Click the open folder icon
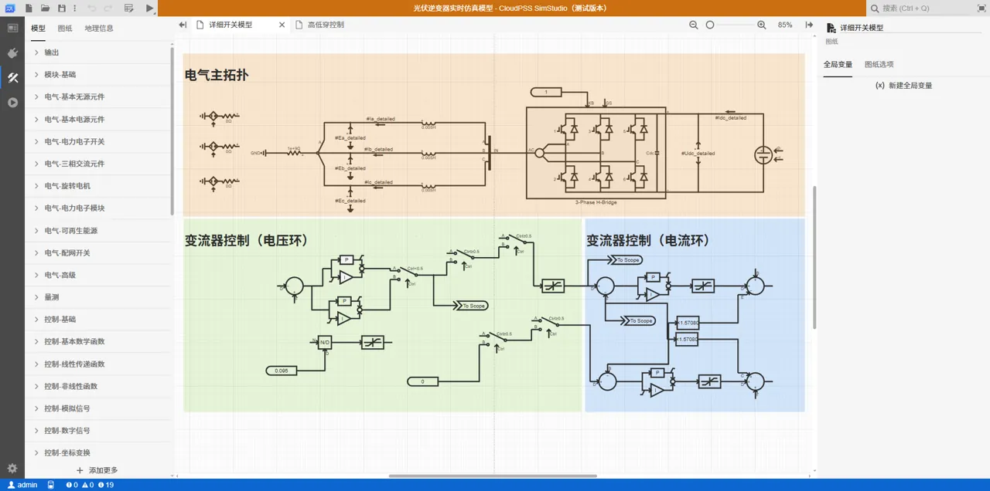The height and width of the screenshot is (491, 990). [45, 8]
